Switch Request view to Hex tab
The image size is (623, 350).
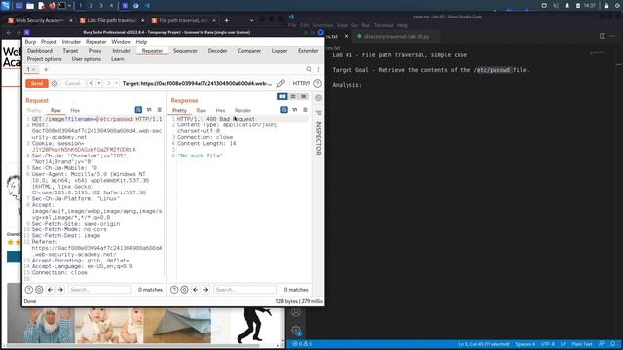click(75, 110)
